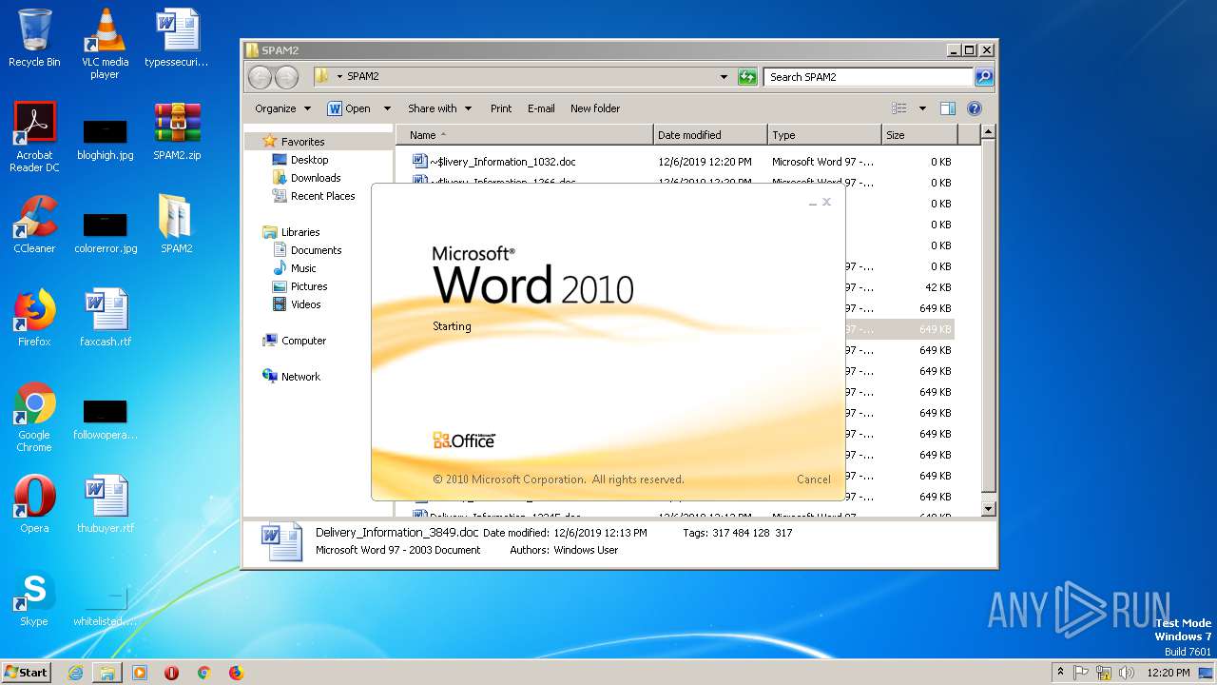This screenshot has height=685, width=1217.
Task: Open the Recycle Bin desktop icon
Action: pos(34,38)
